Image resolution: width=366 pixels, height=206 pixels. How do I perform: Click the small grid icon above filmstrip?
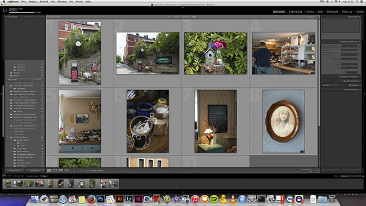pyautogui.click(x=15, y=176)
